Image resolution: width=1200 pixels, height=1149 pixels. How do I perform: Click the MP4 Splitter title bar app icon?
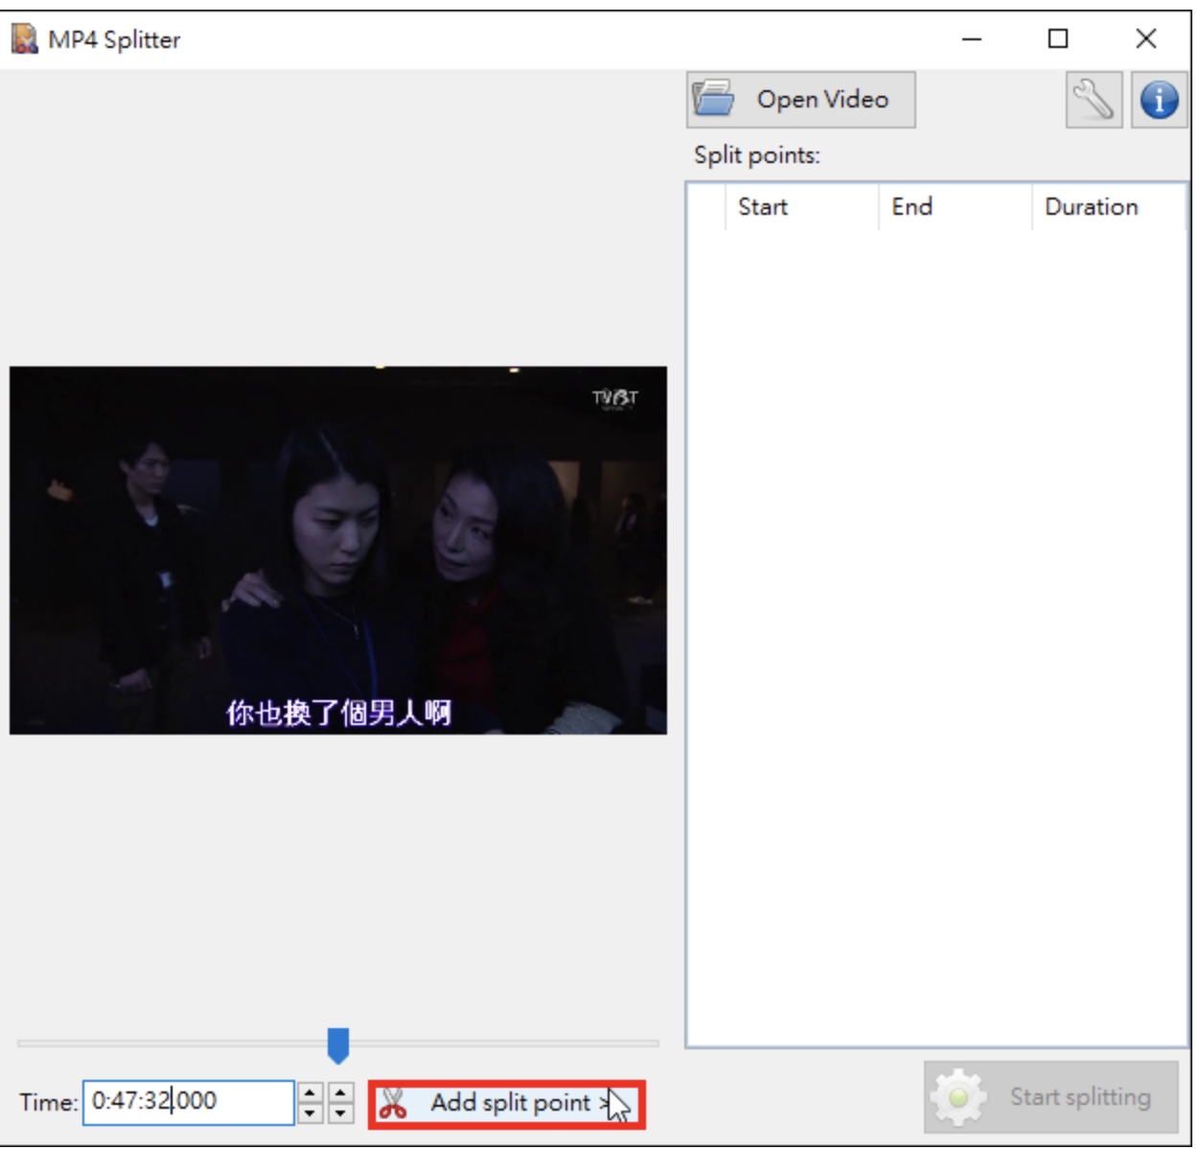[24, 39]
